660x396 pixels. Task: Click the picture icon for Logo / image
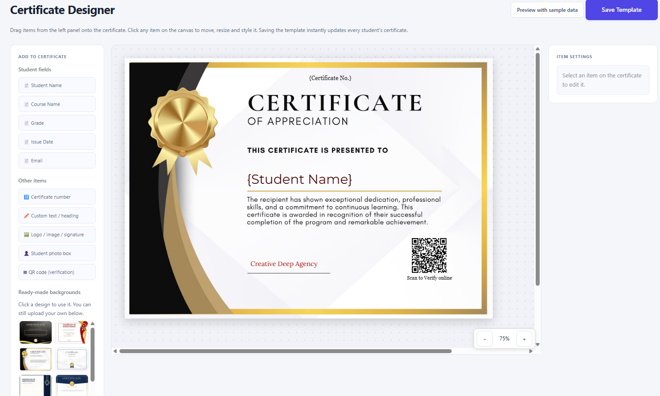point(27,235)
